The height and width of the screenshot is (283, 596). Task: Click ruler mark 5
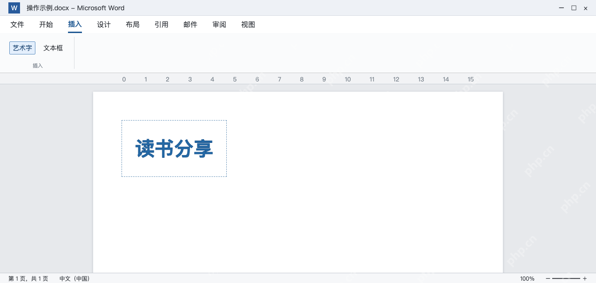[x=235, y=79]
